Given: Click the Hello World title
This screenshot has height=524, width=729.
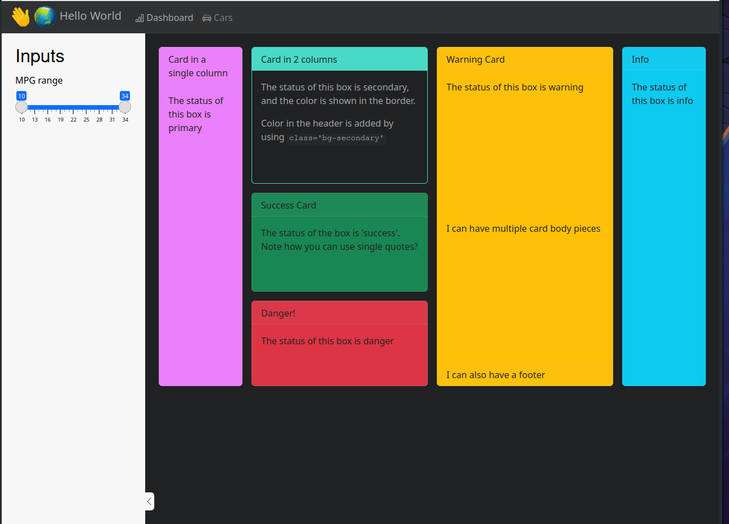Looking at the screenshot, I should [x=90, y=16].
